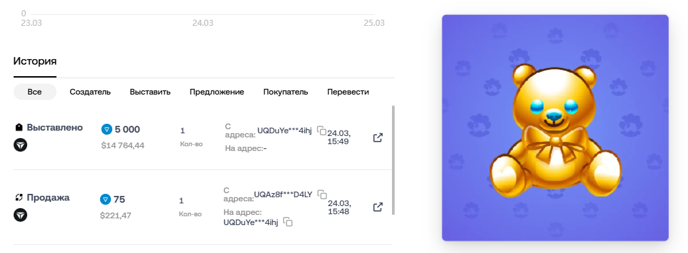Open the История tab
The image size is (688, 253).
pos(35,61)
